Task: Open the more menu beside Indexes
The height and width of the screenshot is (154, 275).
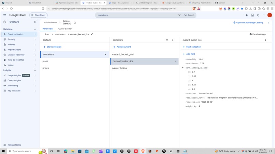Action: pyautogui.click(x=35, y=45)
